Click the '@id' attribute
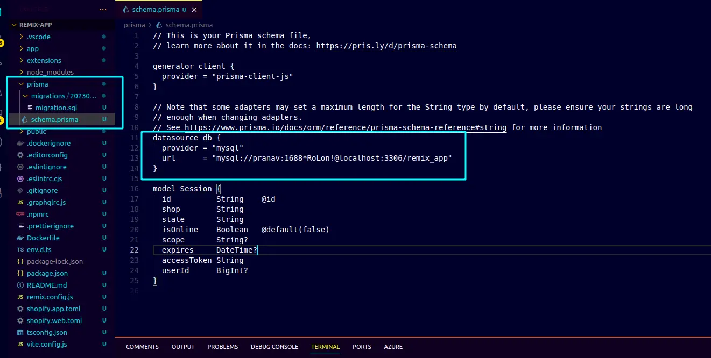Image resolution: width=711 pixels, height=358 pixels. [269, 199]
